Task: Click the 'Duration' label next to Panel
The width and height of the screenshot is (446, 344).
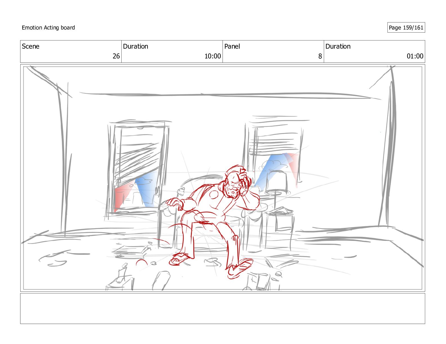Action: pyautogui.click(x=338, y=46)
